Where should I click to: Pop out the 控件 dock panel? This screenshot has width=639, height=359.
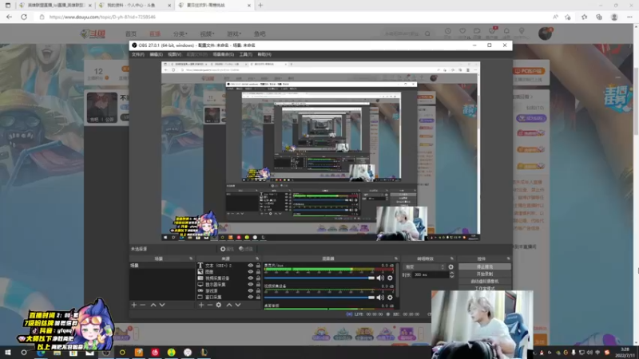[508, 258]
